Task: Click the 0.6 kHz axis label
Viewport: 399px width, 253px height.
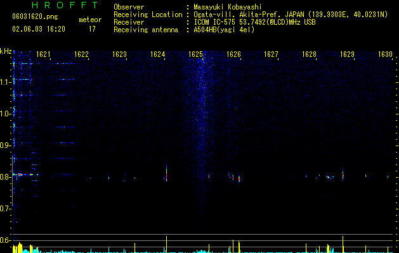Action: [x=5, y=240]
